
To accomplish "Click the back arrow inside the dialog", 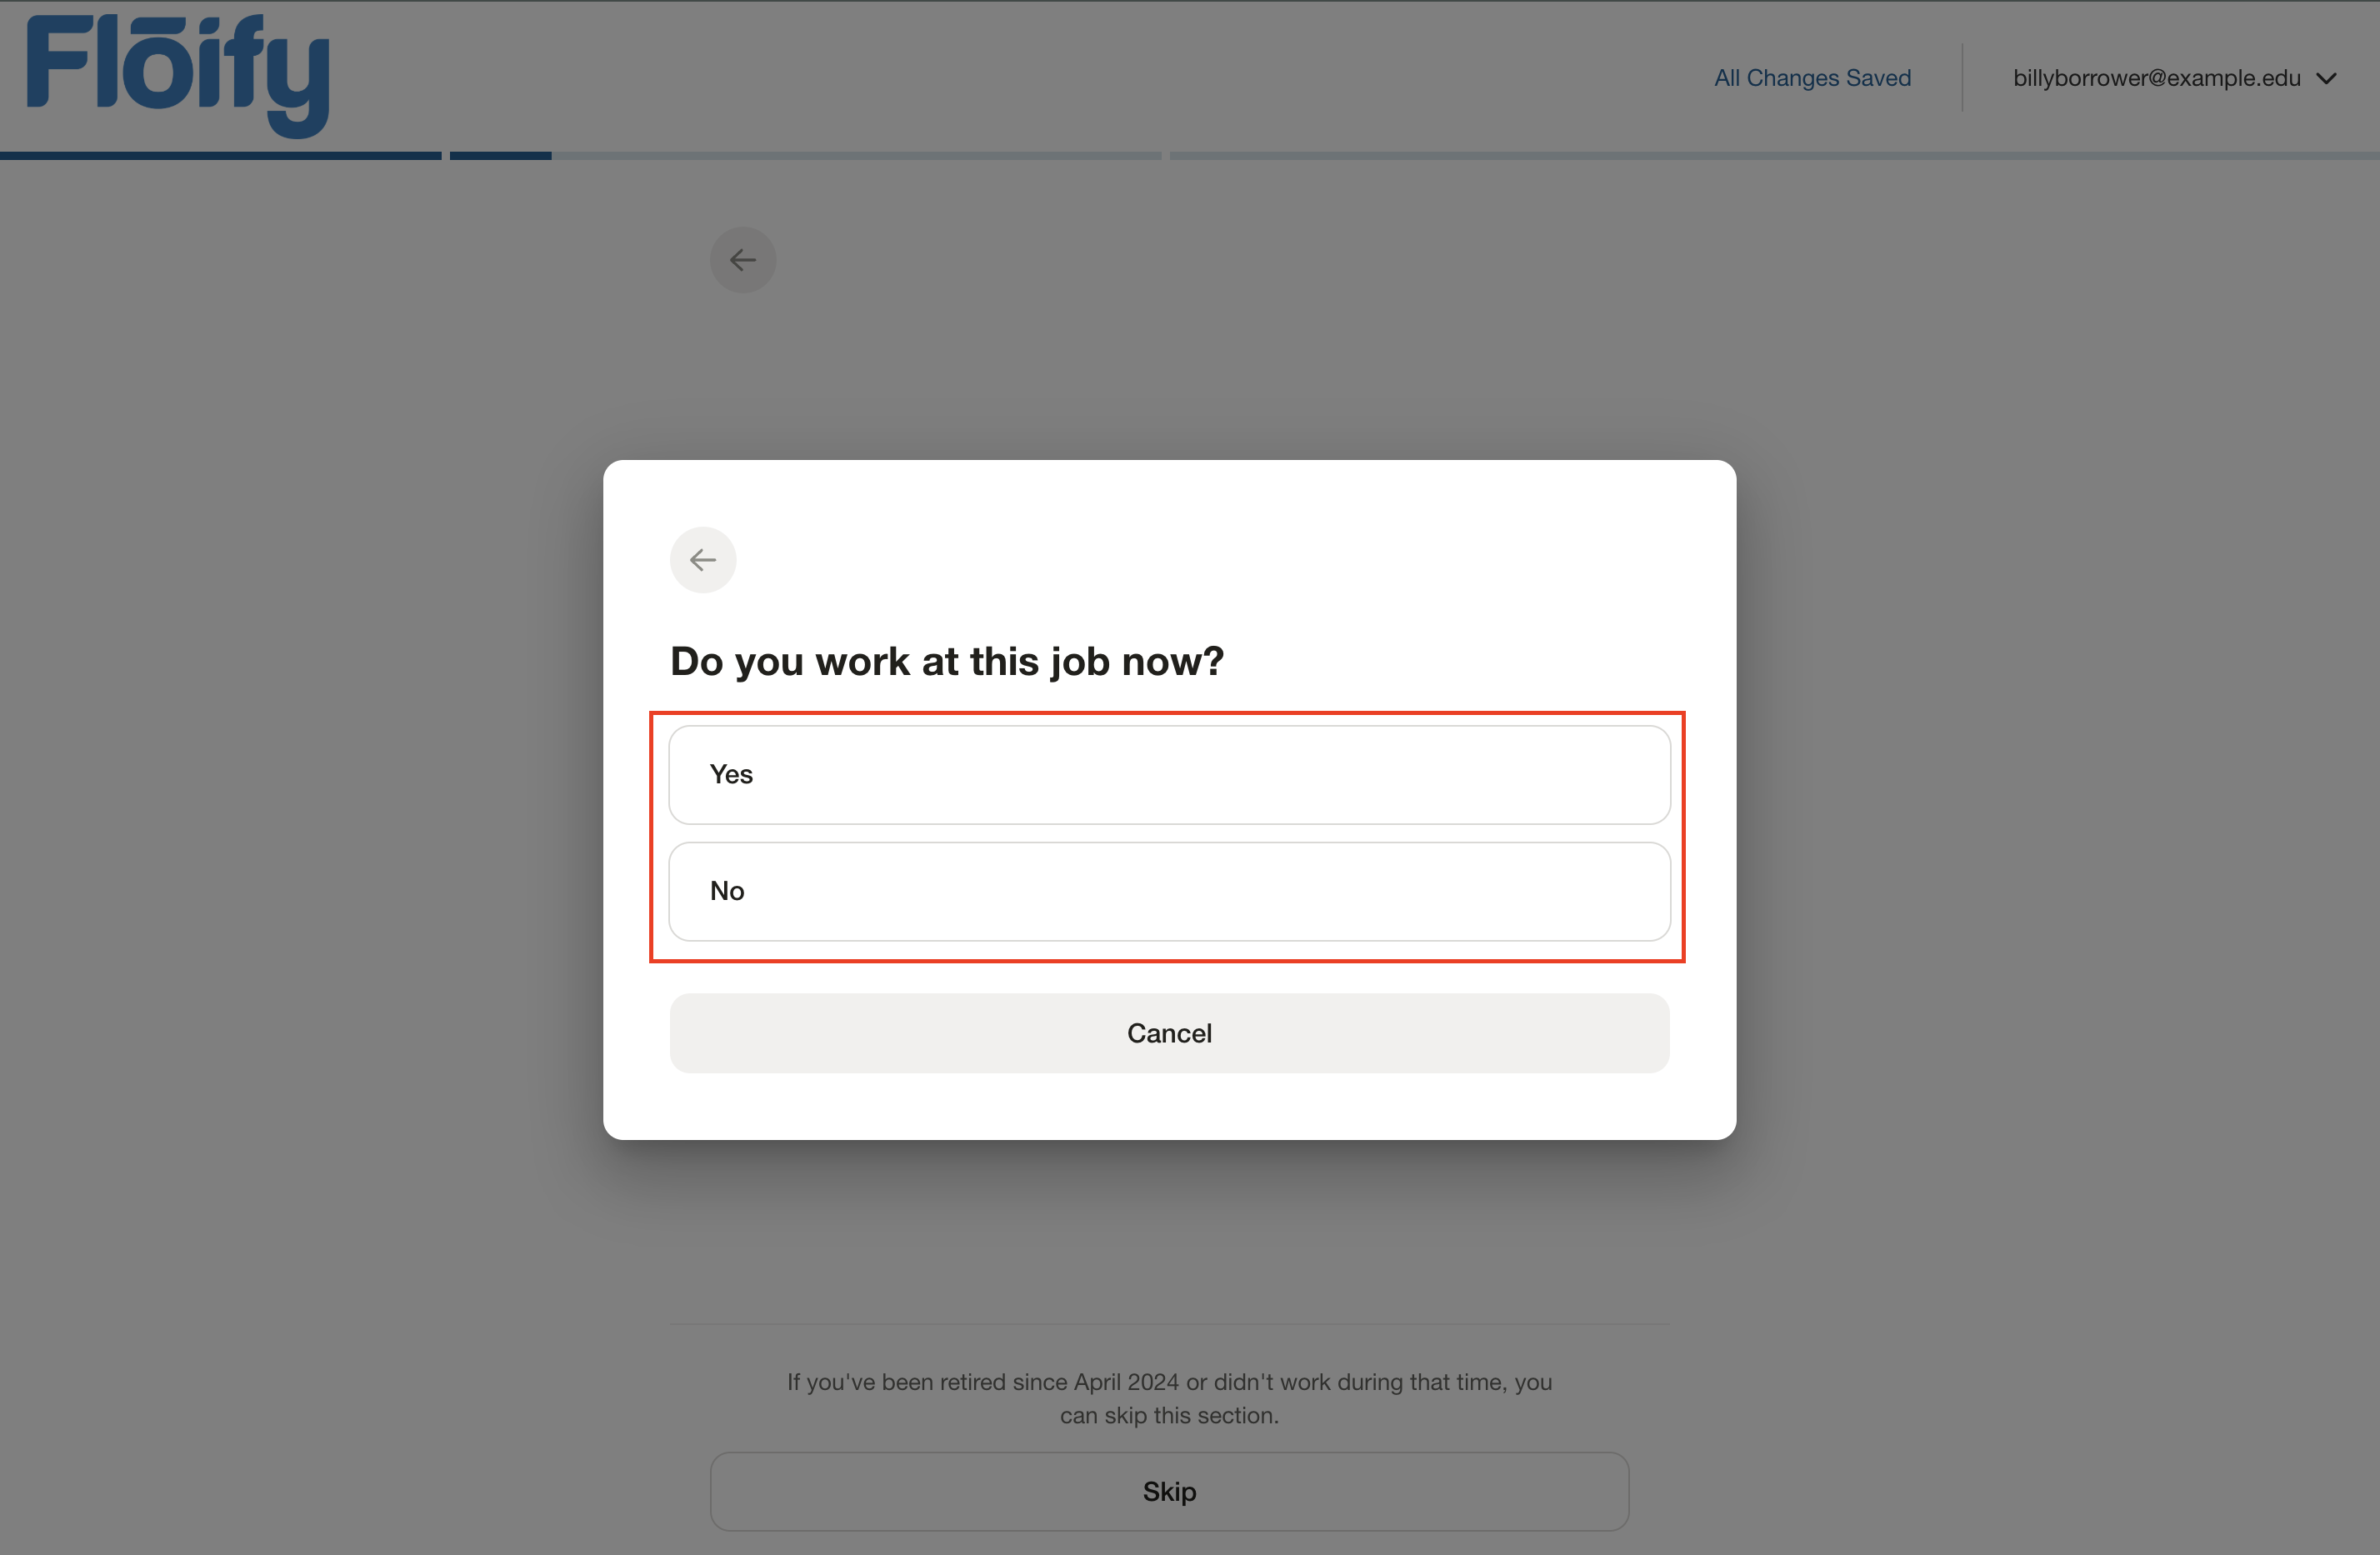I will 703,560.
